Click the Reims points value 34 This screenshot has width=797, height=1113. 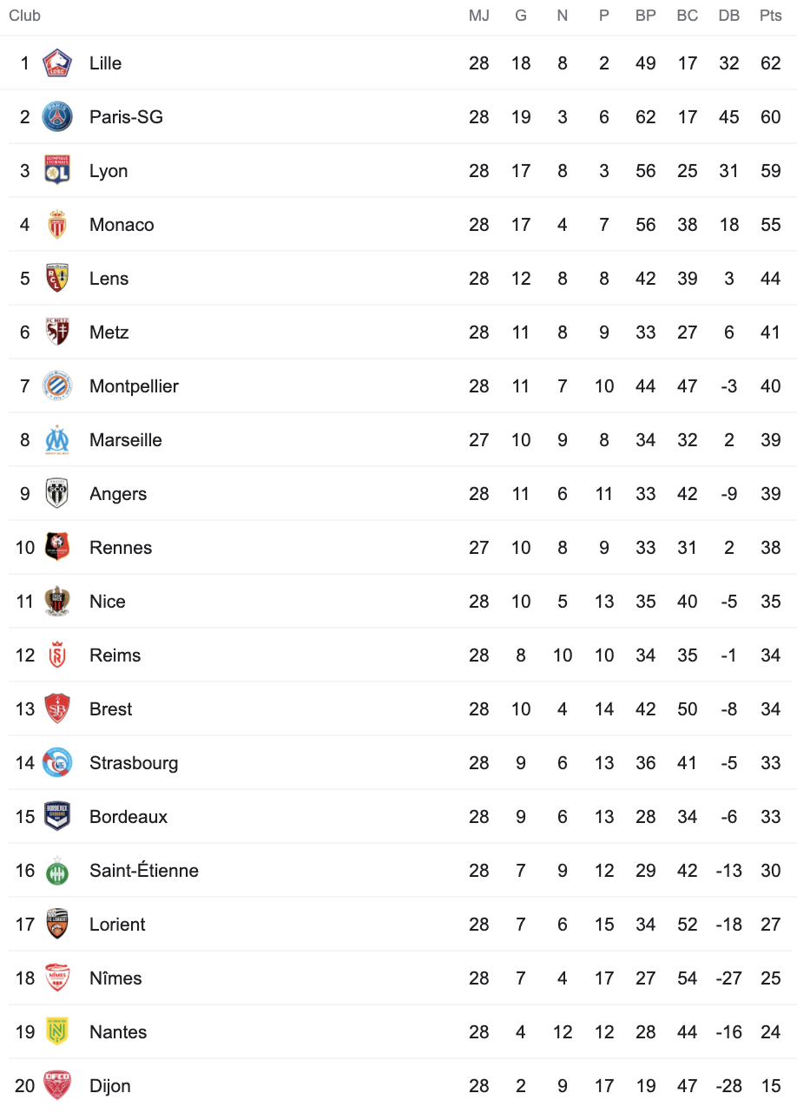tap(771, 655)
